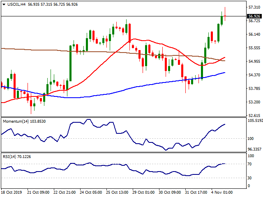Click the 18 Oct 2019 time axis label
263x197 pixels.
(x=12, y=192)
